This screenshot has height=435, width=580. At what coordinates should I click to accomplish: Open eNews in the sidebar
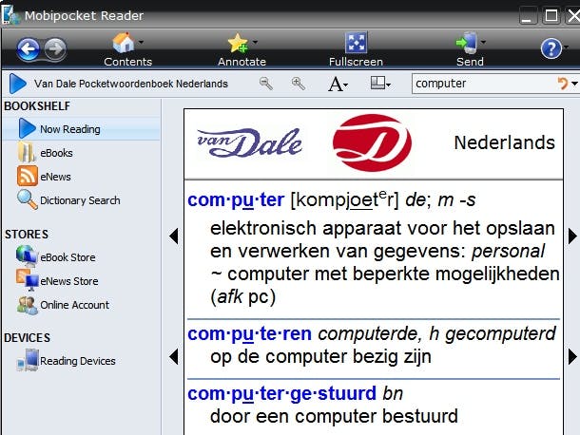(x=55, y=177)
